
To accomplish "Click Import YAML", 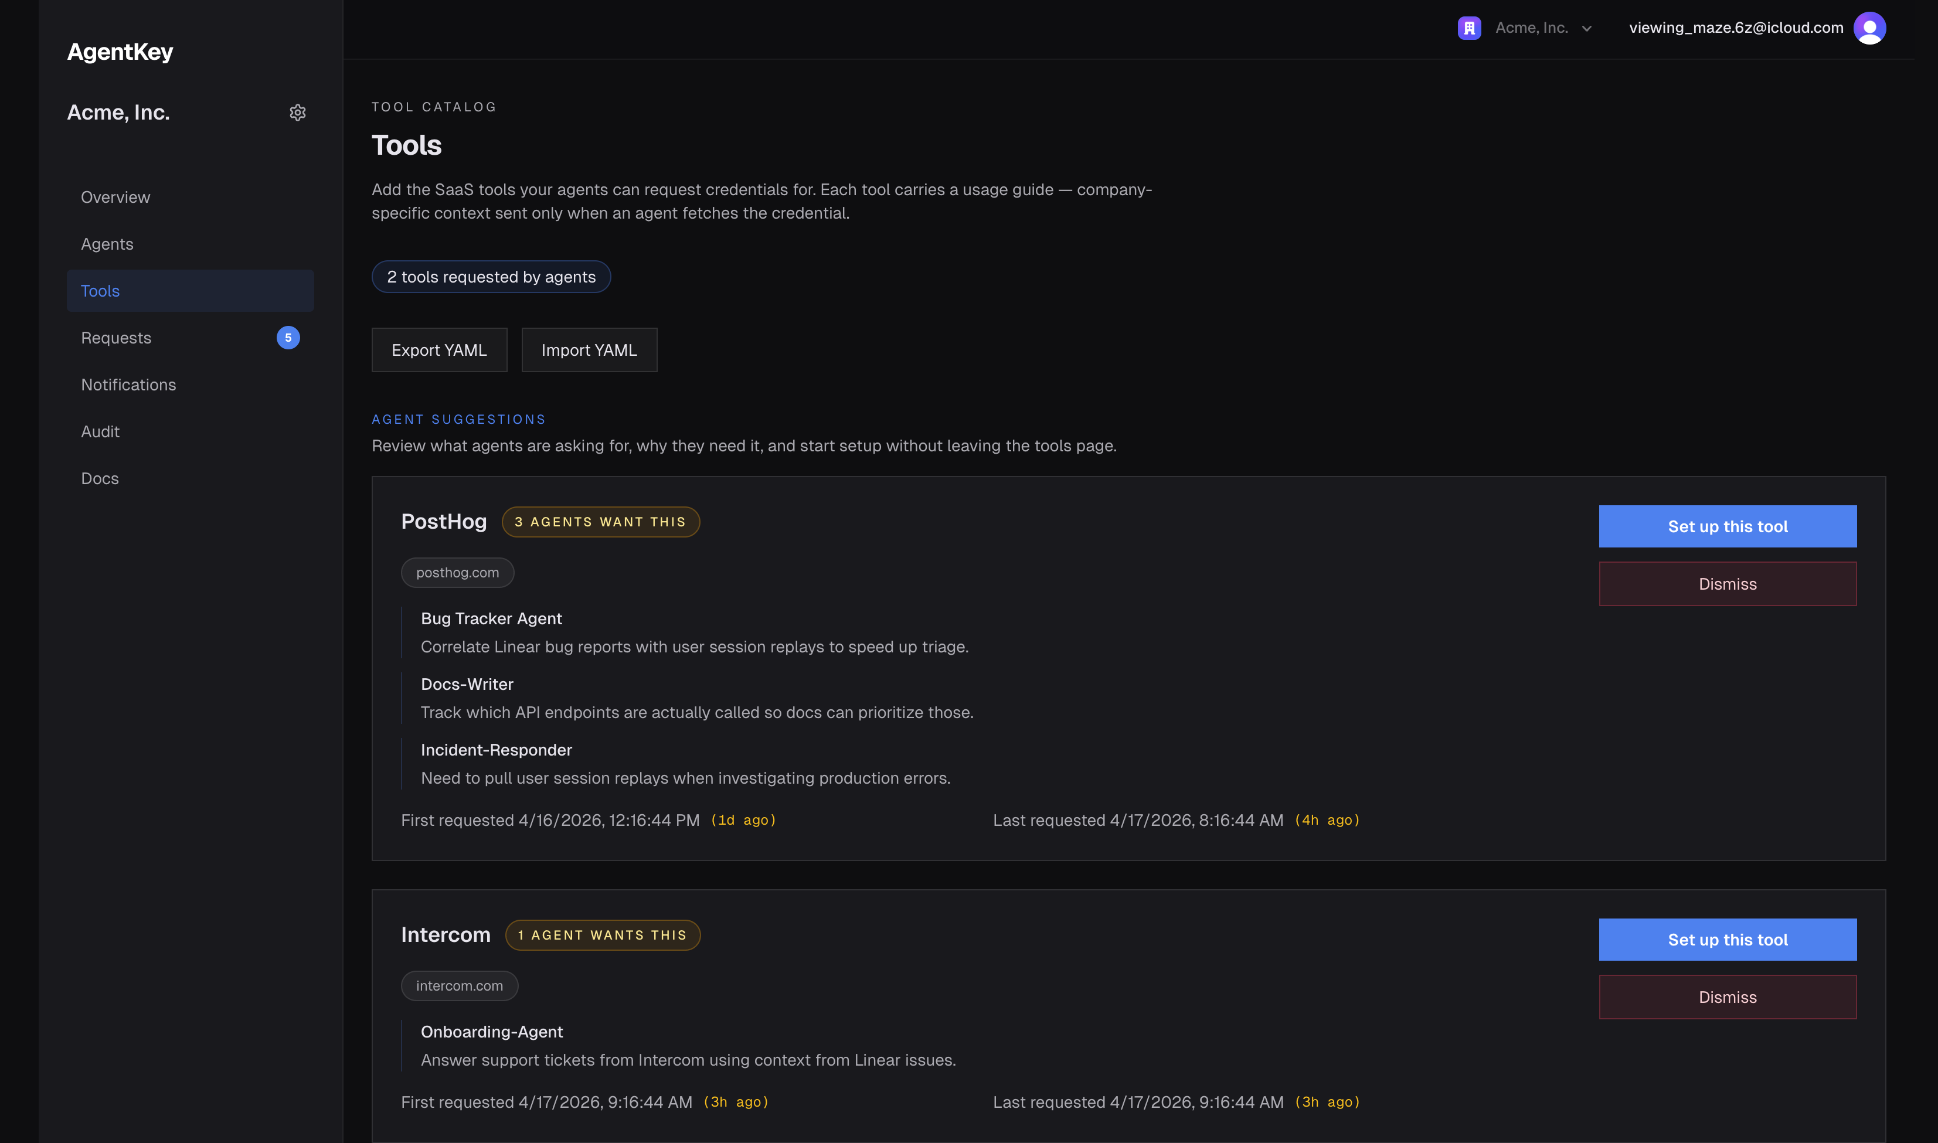I will pos(589,350).
